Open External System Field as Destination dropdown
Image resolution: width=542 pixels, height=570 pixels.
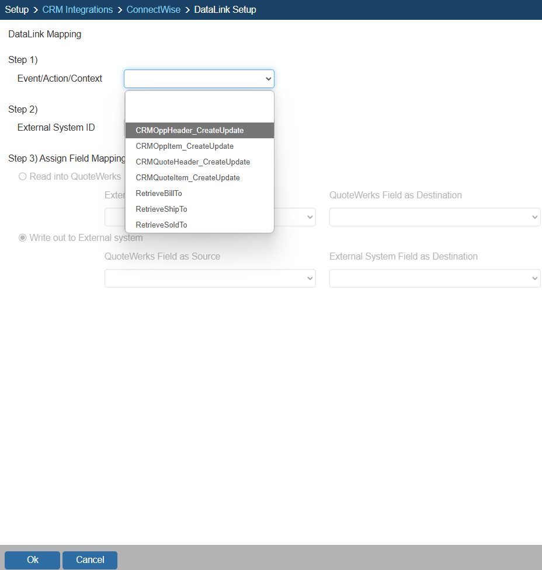coord(435,278)
